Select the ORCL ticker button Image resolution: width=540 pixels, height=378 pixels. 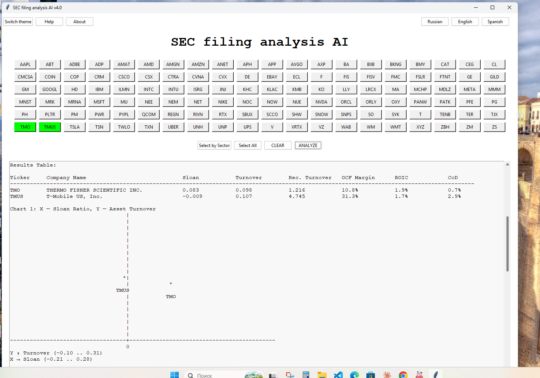(346, 102)
